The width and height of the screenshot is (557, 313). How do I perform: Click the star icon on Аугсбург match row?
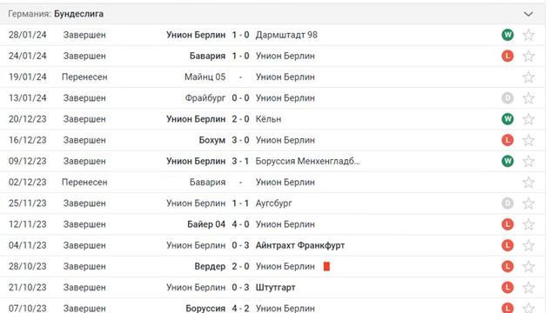(x=528, y=203)
